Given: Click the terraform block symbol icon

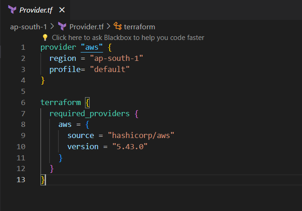Looking at the screenshot, I should (x=118, y=26).
